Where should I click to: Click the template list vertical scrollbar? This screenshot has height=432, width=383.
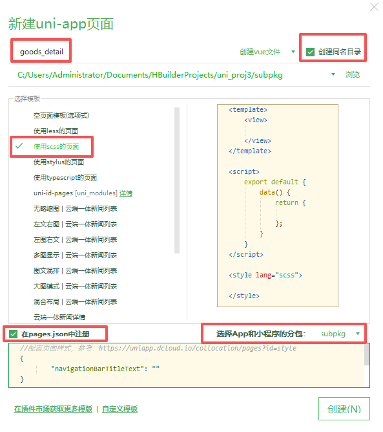point(177,180)
